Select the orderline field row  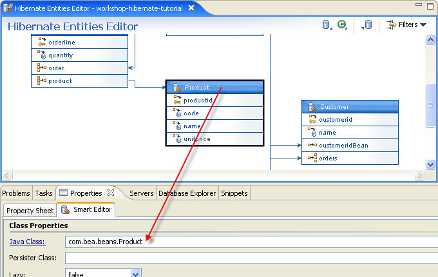pyautogui.click(x=80, y=42)
